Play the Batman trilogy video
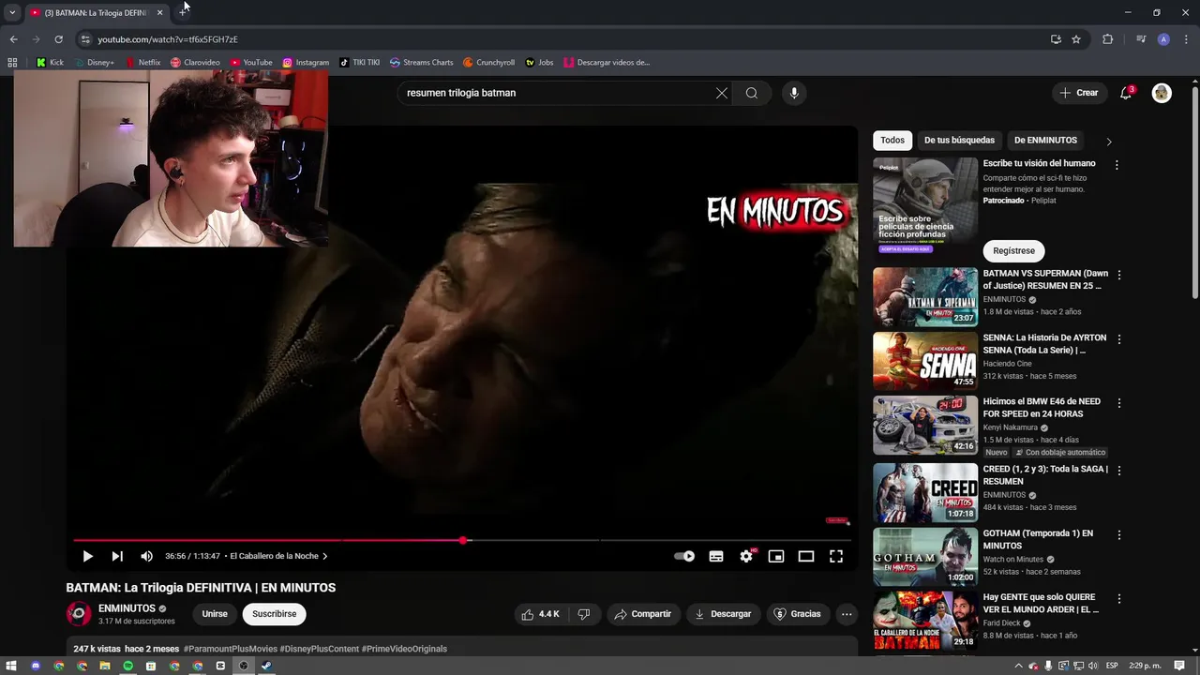The image size is (1200, 675). 87,556
